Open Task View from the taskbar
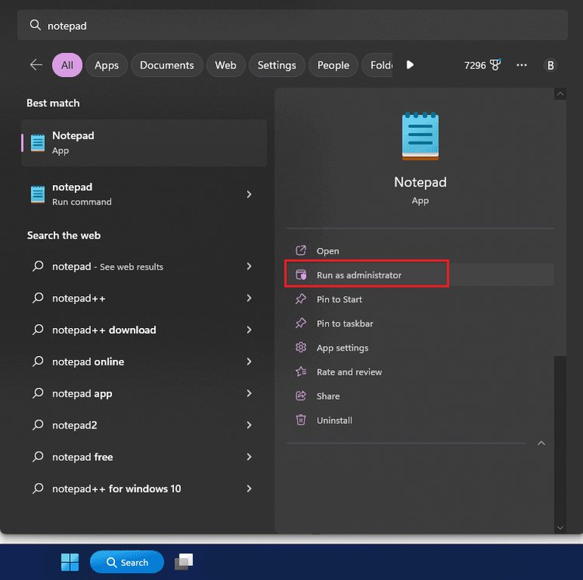This screenshot has height=580, width=583. click(183, 561)
